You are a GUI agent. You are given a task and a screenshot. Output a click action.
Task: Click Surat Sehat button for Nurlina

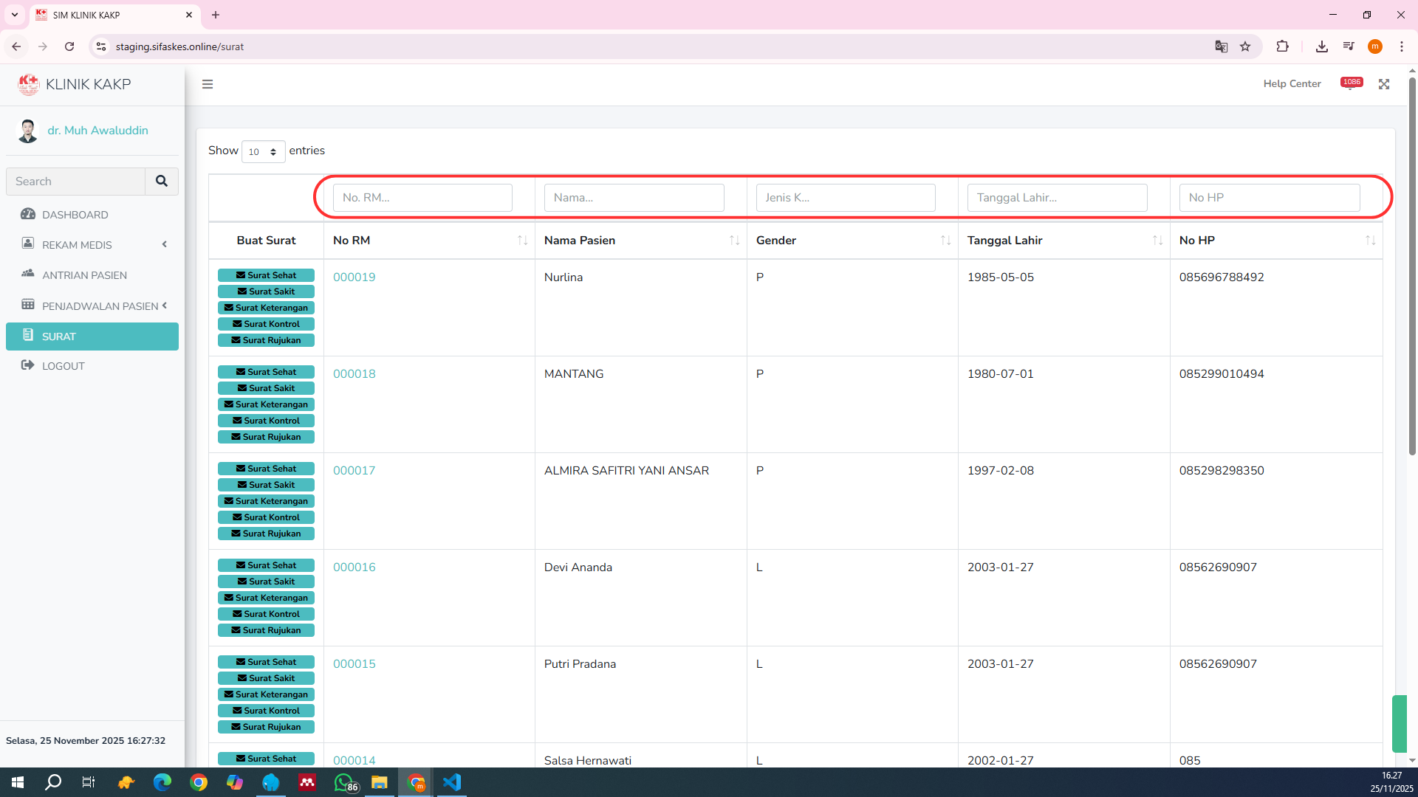(x=266, y=275)
